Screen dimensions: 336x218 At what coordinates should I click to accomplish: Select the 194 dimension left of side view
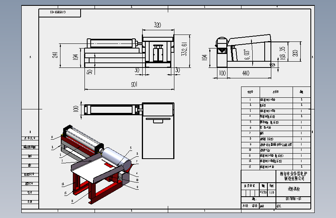(x=205, y=57)
